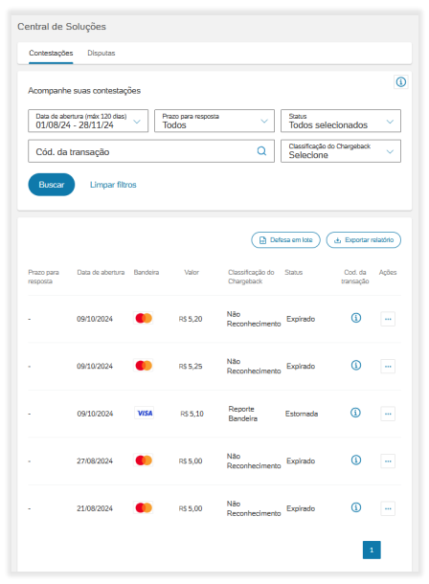
Task: Click the Defesa em lote button
Action: 285,240
